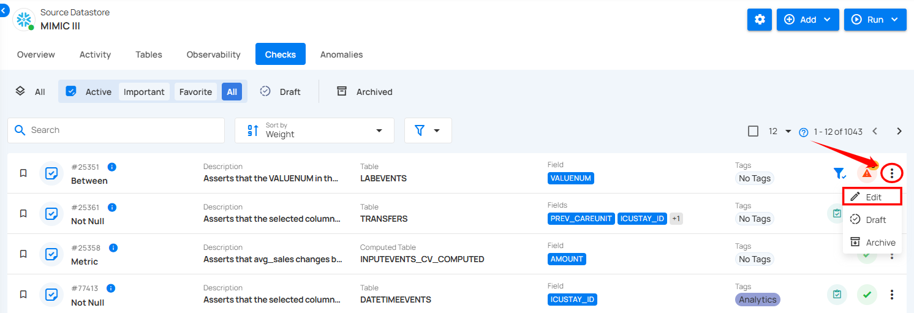Bookmark check #77413
Image resolution: width=914 pixels, height=313 pixels.
pyautogui.click(x=23, y=295)
